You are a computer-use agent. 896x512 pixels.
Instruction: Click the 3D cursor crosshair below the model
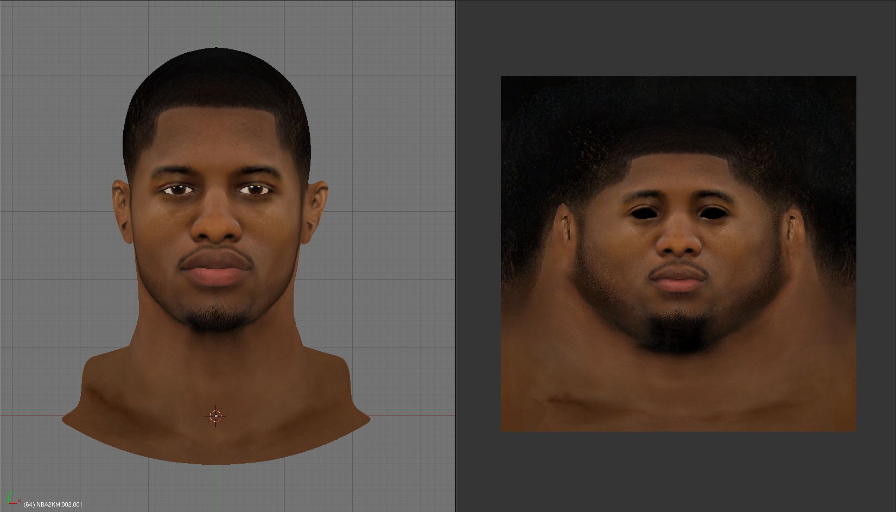[x=215, y=416]
